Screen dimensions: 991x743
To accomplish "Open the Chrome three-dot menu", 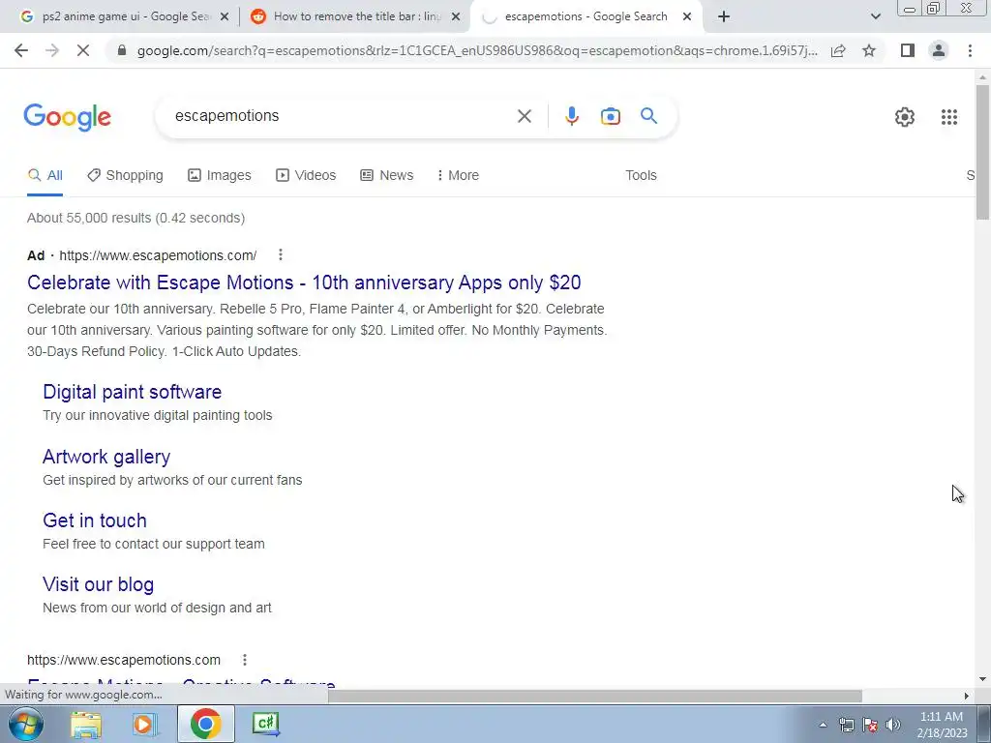I will coord(970,50).
